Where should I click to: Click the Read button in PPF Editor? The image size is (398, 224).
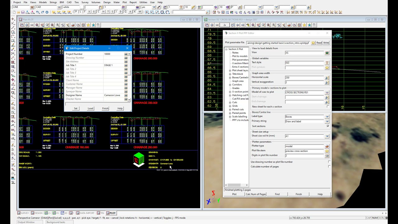(x=319, y=43)
